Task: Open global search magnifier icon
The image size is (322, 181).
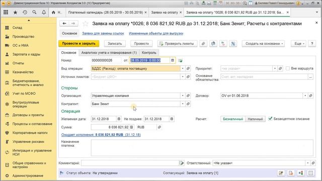Action: (34, 12)
